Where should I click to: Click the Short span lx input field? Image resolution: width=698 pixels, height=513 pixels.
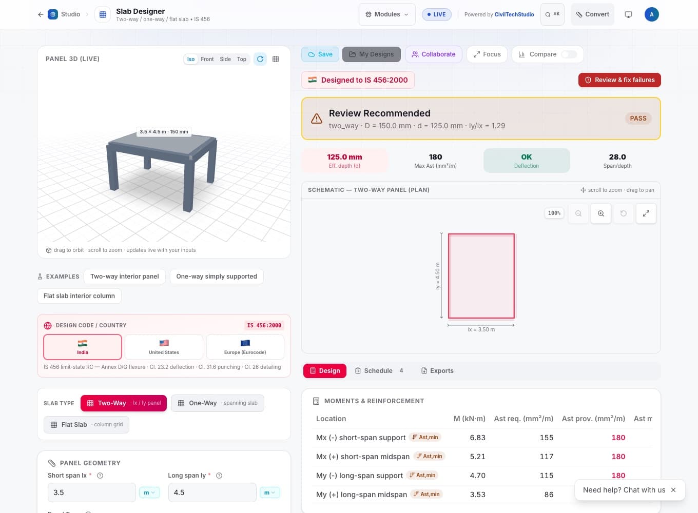[x=92, y=492]
